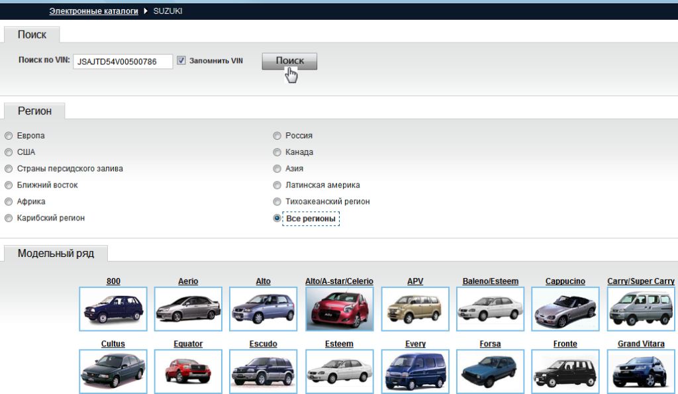Choose the Латинская америка radio option
Image resolution: width=678 pixels, height=394 pixels.
tap(277, 185)
